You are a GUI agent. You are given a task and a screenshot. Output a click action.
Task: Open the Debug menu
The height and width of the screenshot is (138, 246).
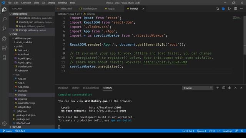(x=51, y=3)
